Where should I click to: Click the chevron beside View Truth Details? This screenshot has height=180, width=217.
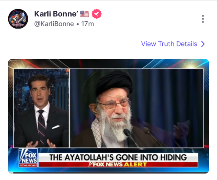203,44
